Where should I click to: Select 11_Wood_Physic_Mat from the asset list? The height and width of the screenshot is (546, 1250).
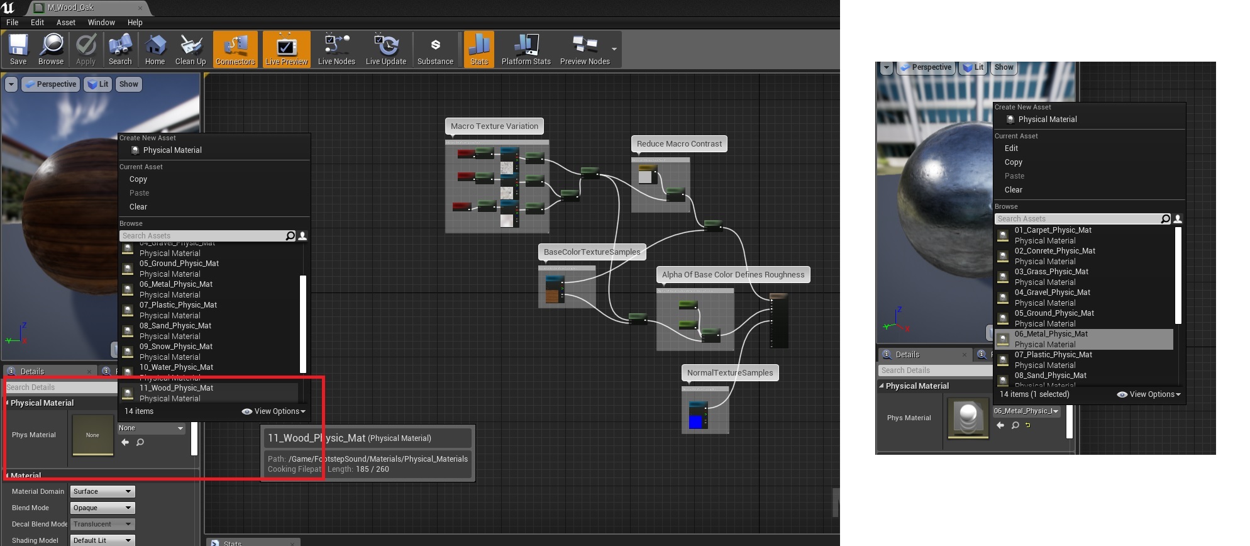click(176, 393)
